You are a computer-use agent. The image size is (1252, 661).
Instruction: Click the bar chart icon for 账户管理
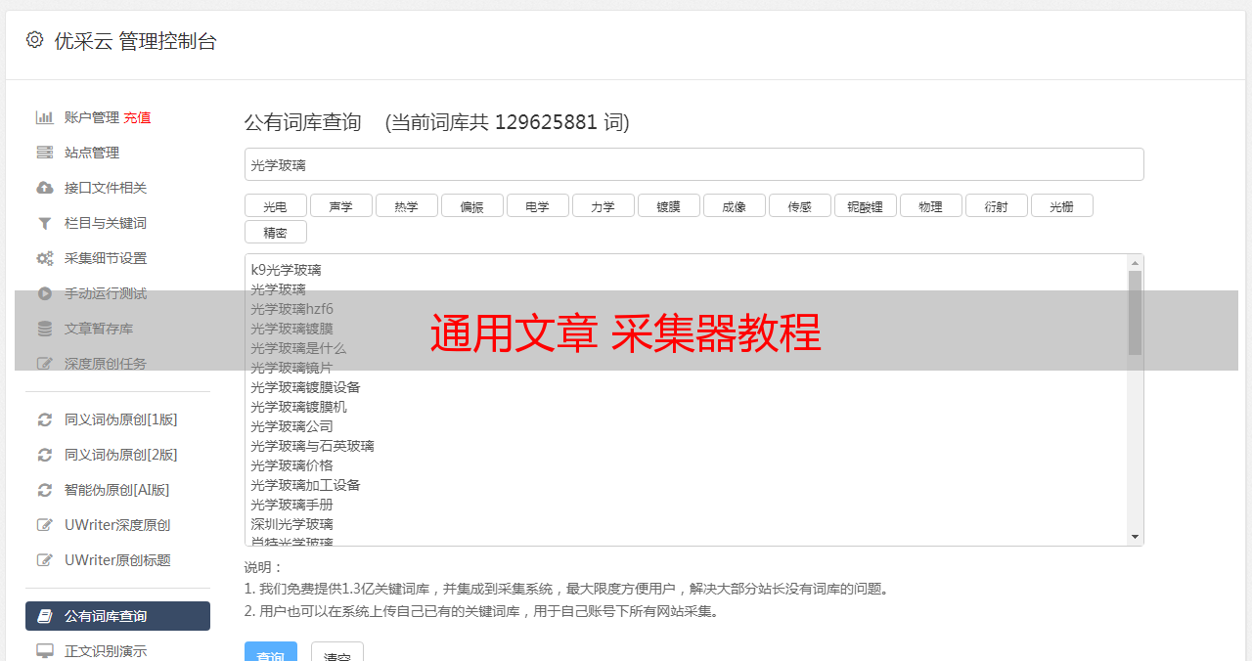[x=45, y=117]
